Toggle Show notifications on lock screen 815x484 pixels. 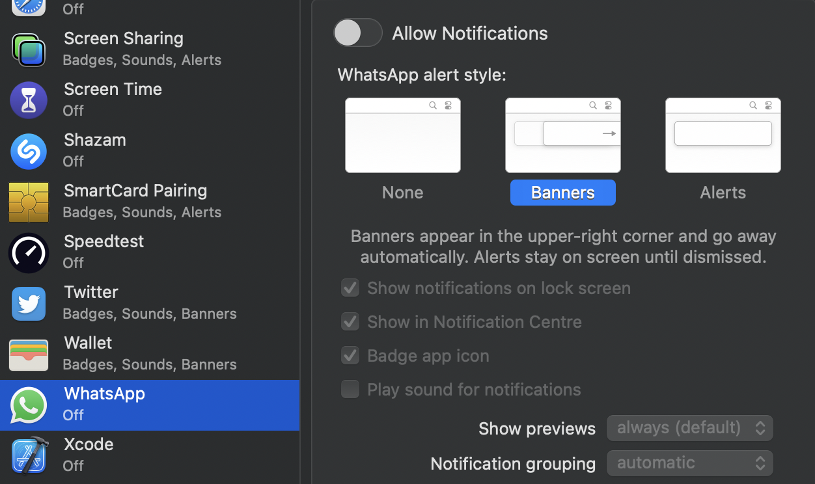point(350,288)
